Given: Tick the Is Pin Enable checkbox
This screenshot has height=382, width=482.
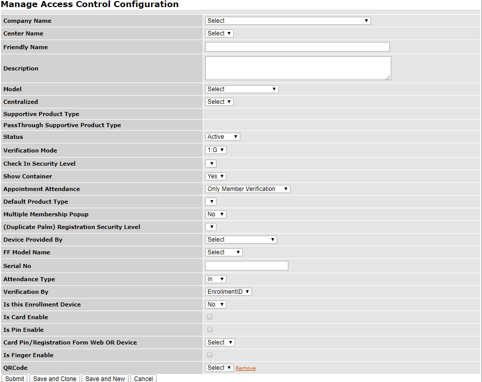Looking at the screenshot, I should point(210,329).
